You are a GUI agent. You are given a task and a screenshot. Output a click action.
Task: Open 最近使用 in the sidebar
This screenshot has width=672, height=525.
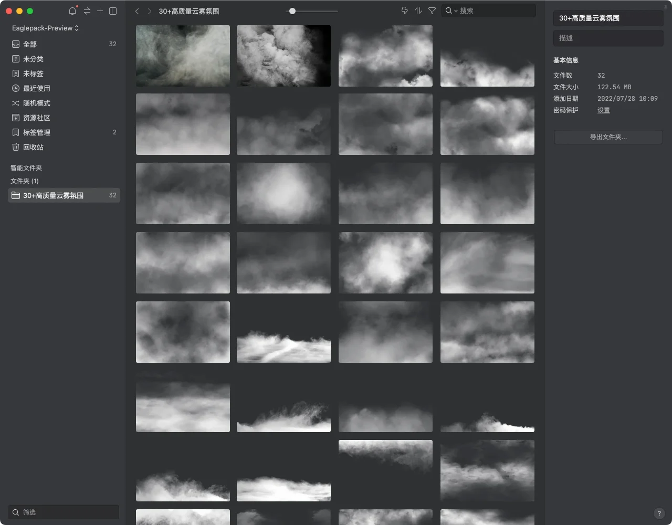(x=64, y=88)
